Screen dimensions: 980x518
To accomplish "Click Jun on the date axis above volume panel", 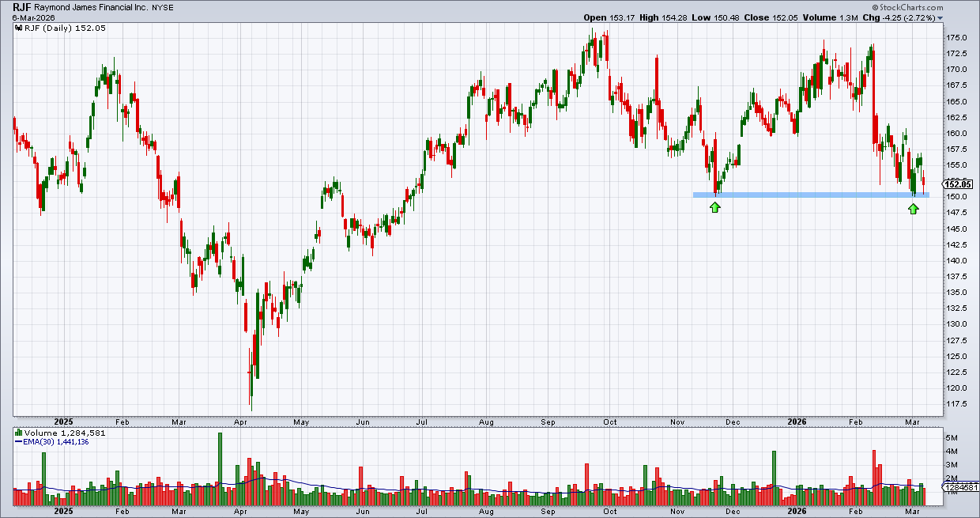I will pyautogui.click(x=362, y=422).
